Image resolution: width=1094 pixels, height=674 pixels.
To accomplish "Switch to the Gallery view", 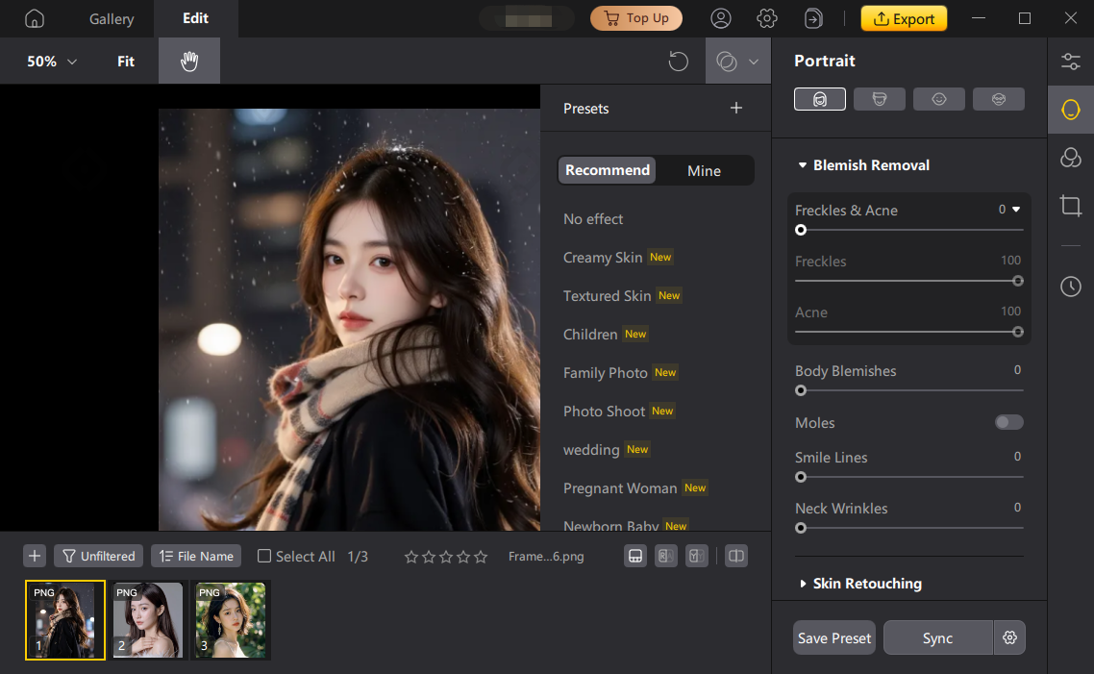I will [x=111, y=18].
